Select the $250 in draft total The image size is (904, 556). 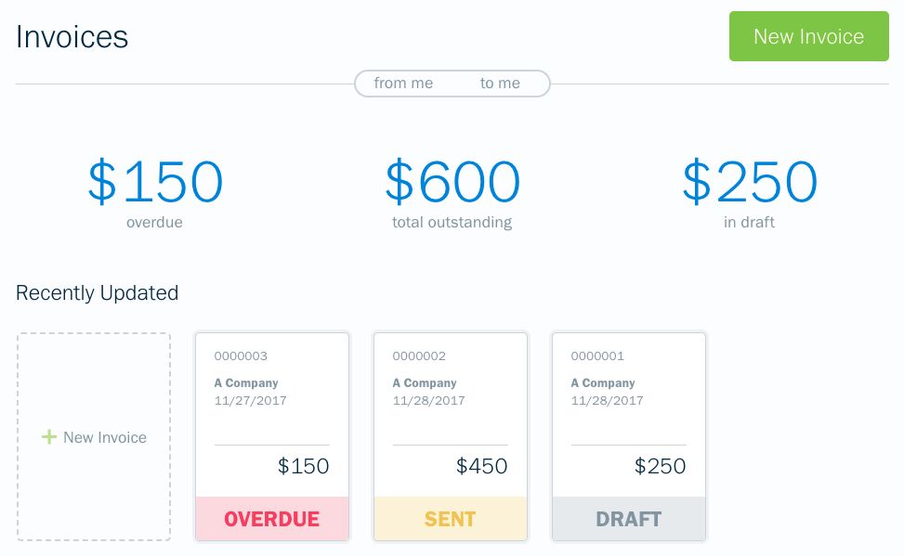(750, 182)
